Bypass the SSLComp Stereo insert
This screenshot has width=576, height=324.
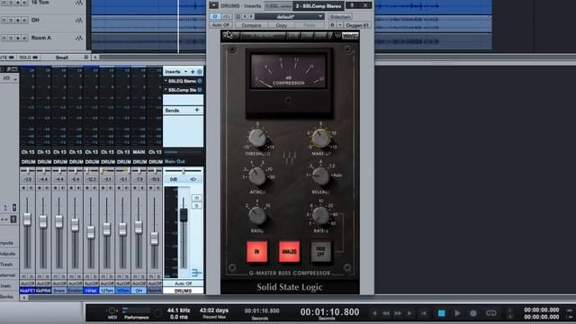pos(200,90)
